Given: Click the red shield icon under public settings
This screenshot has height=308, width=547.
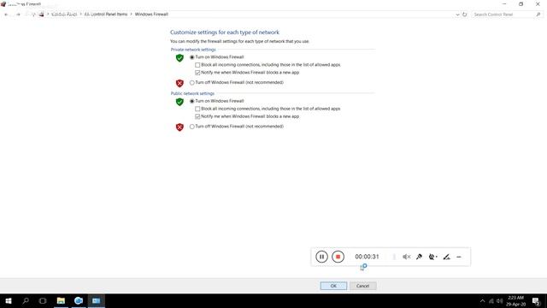Looking at the screenshot, I should click(x=179, y=127).
